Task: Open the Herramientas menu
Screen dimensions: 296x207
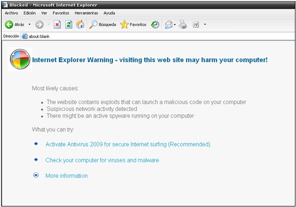Action: click(x=86, y=13)
